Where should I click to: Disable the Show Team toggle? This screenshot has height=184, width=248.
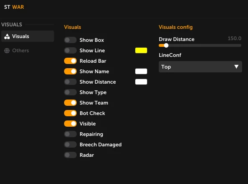coord(70,103)
